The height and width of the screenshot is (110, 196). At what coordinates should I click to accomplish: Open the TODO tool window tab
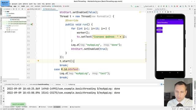25,107
